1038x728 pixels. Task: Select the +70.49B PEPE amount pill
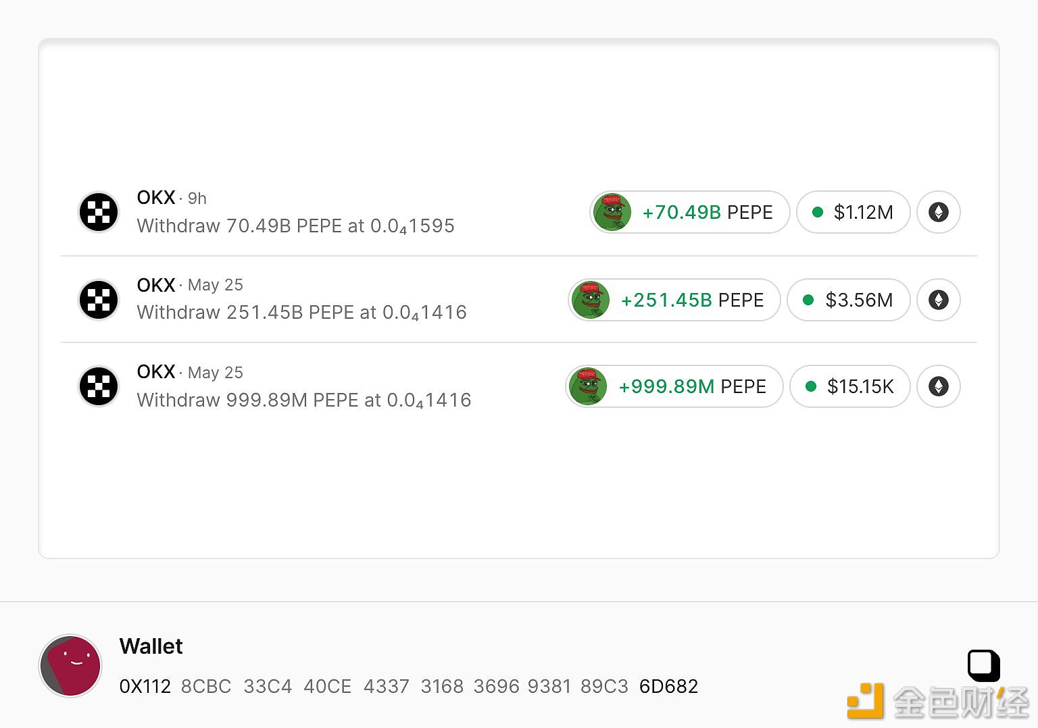pyautogui.click(x=689, y=212)
